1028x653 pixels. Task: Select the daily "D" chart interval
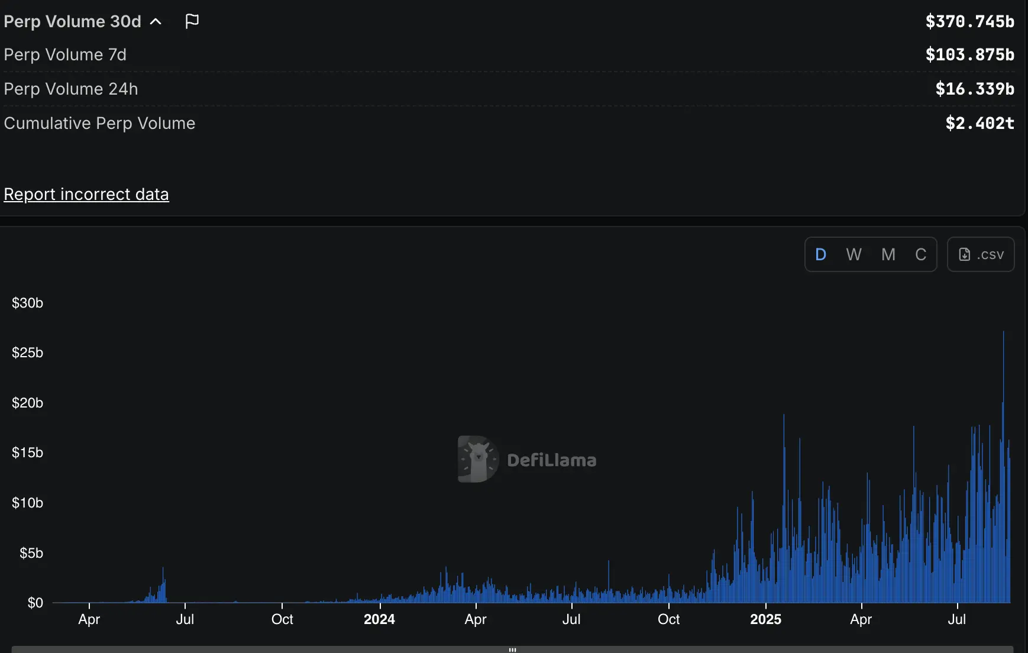pyautogui.click(x=821, y=254)
